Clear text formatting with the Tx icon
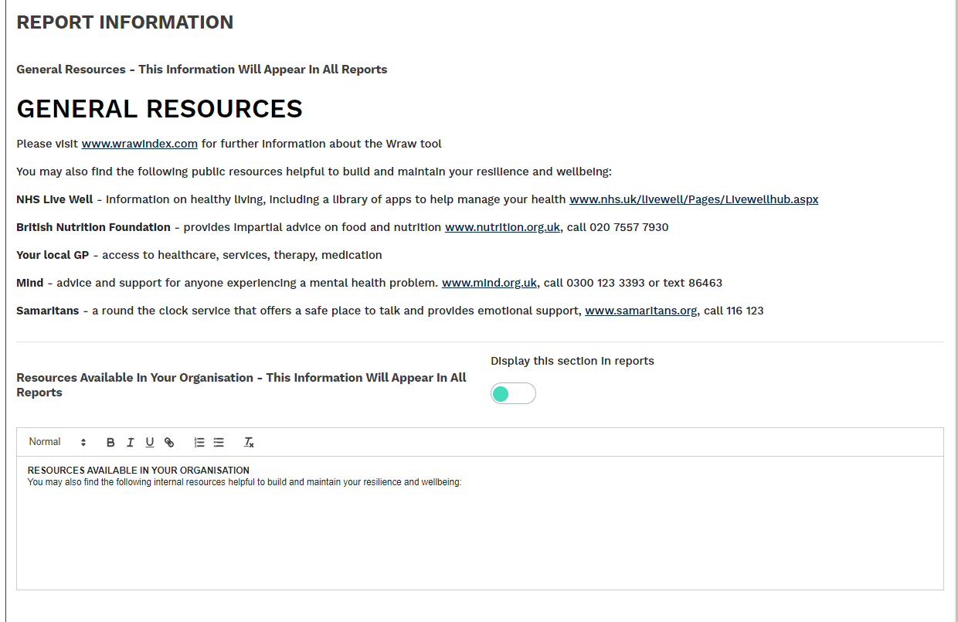958x622 pixels. (x=249, y=443)
